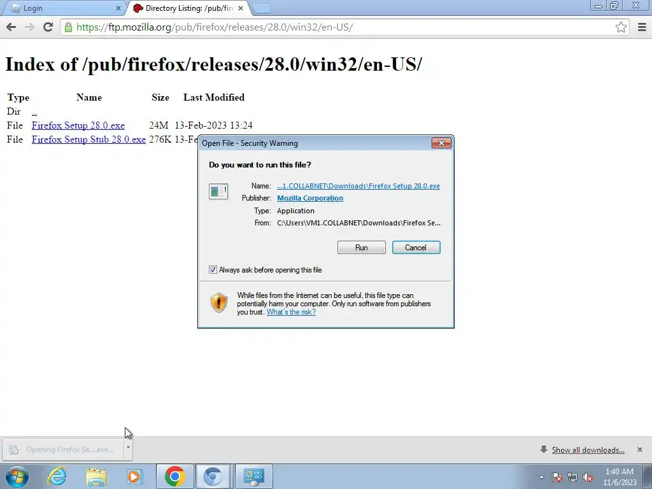The width and height of the screenshot is (652, 489).
Task: Open Windows Explorer folder from taskbar
Action: 96,477
